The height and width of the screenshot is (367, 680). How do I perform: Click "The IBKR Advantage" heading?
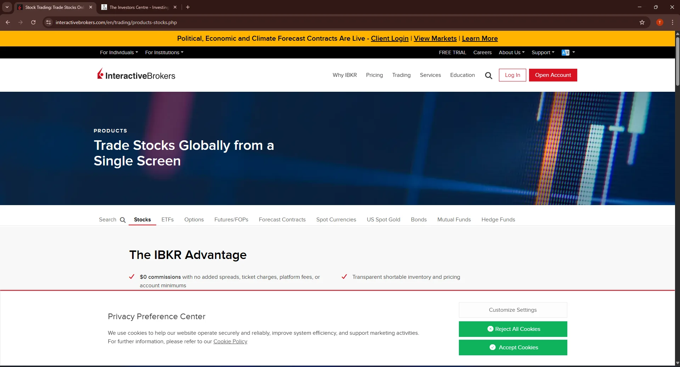188,255
